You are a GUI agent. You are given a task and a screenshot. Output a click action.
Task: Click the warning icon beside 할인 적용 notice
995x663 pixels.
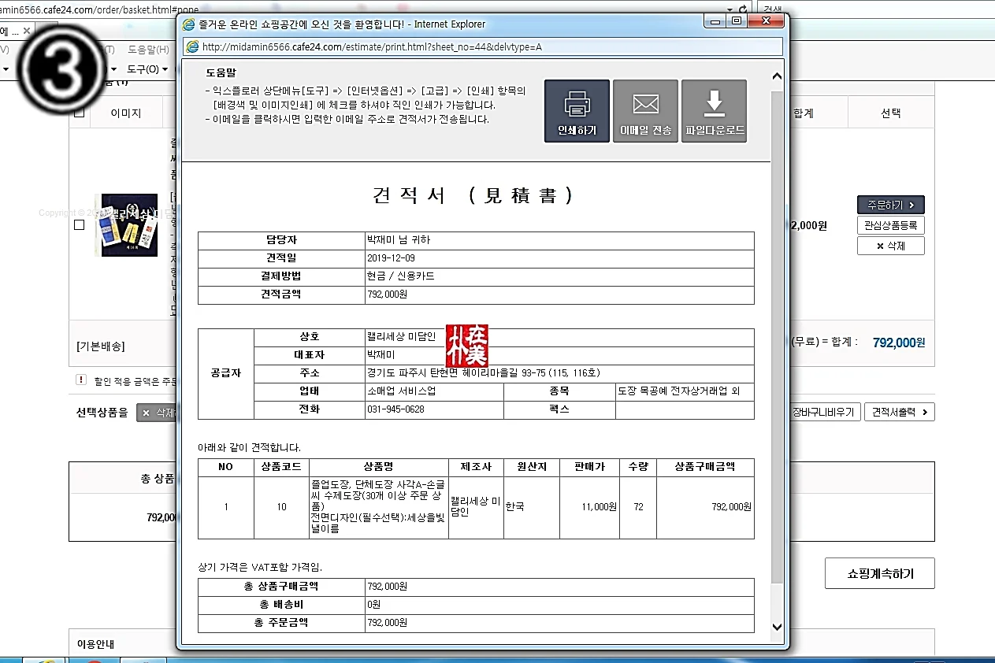click(81, 380)
